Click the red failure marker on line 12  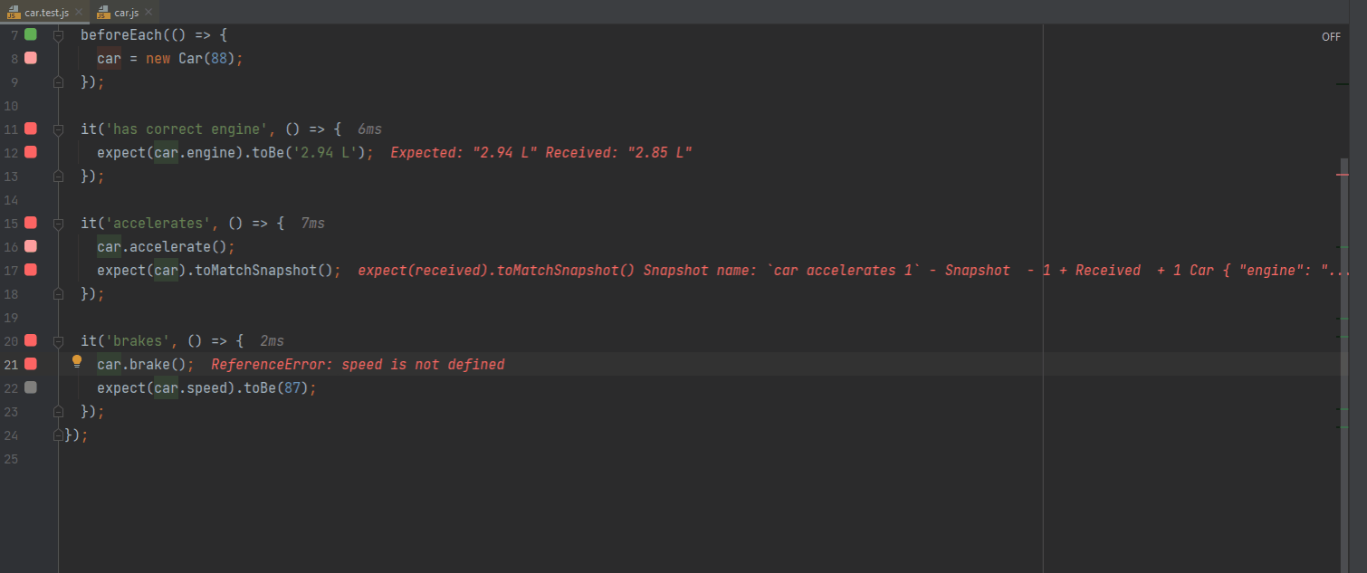pyautogui.click(x=31, y=152)
